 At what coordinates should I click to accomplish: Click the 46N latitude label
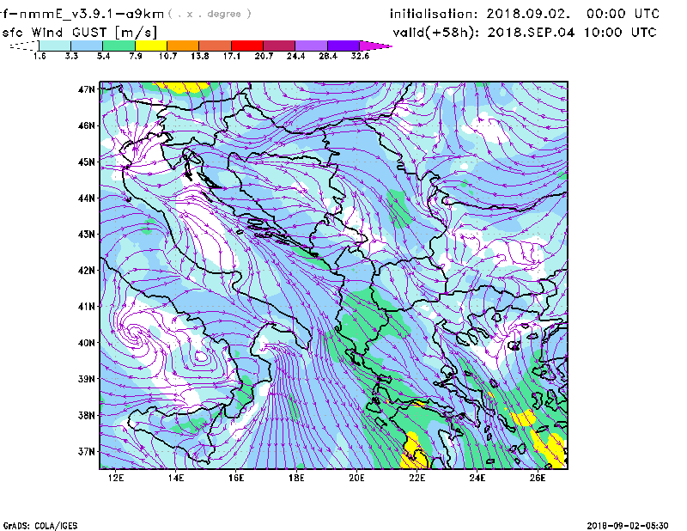pyautogui.click(x=87, y=125)
